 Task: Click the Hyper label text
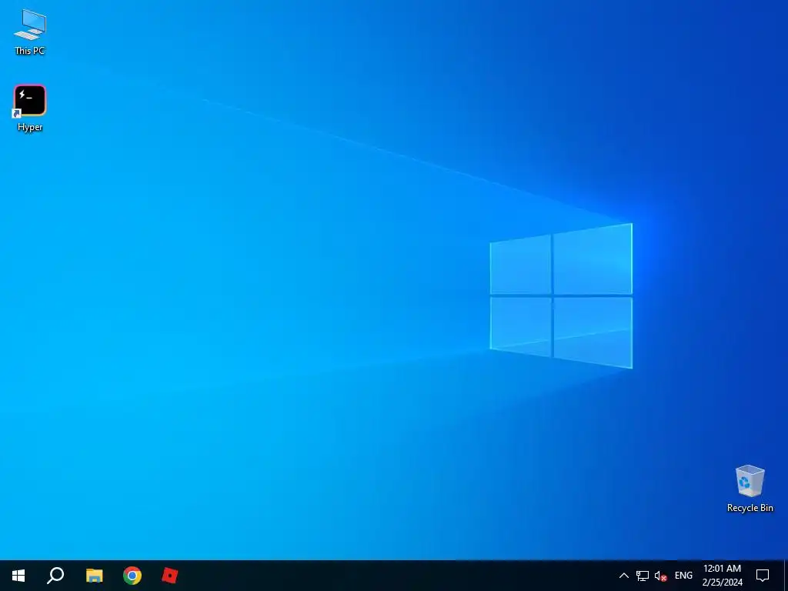(30, 127)
